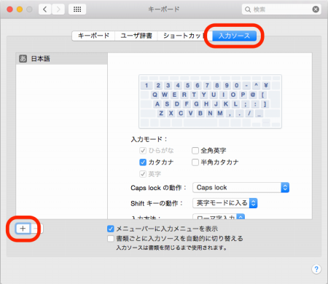The width and height of the screenshot is (328, 284).
Task: Remove input source with minus button
Action: (x=36, y=229)
